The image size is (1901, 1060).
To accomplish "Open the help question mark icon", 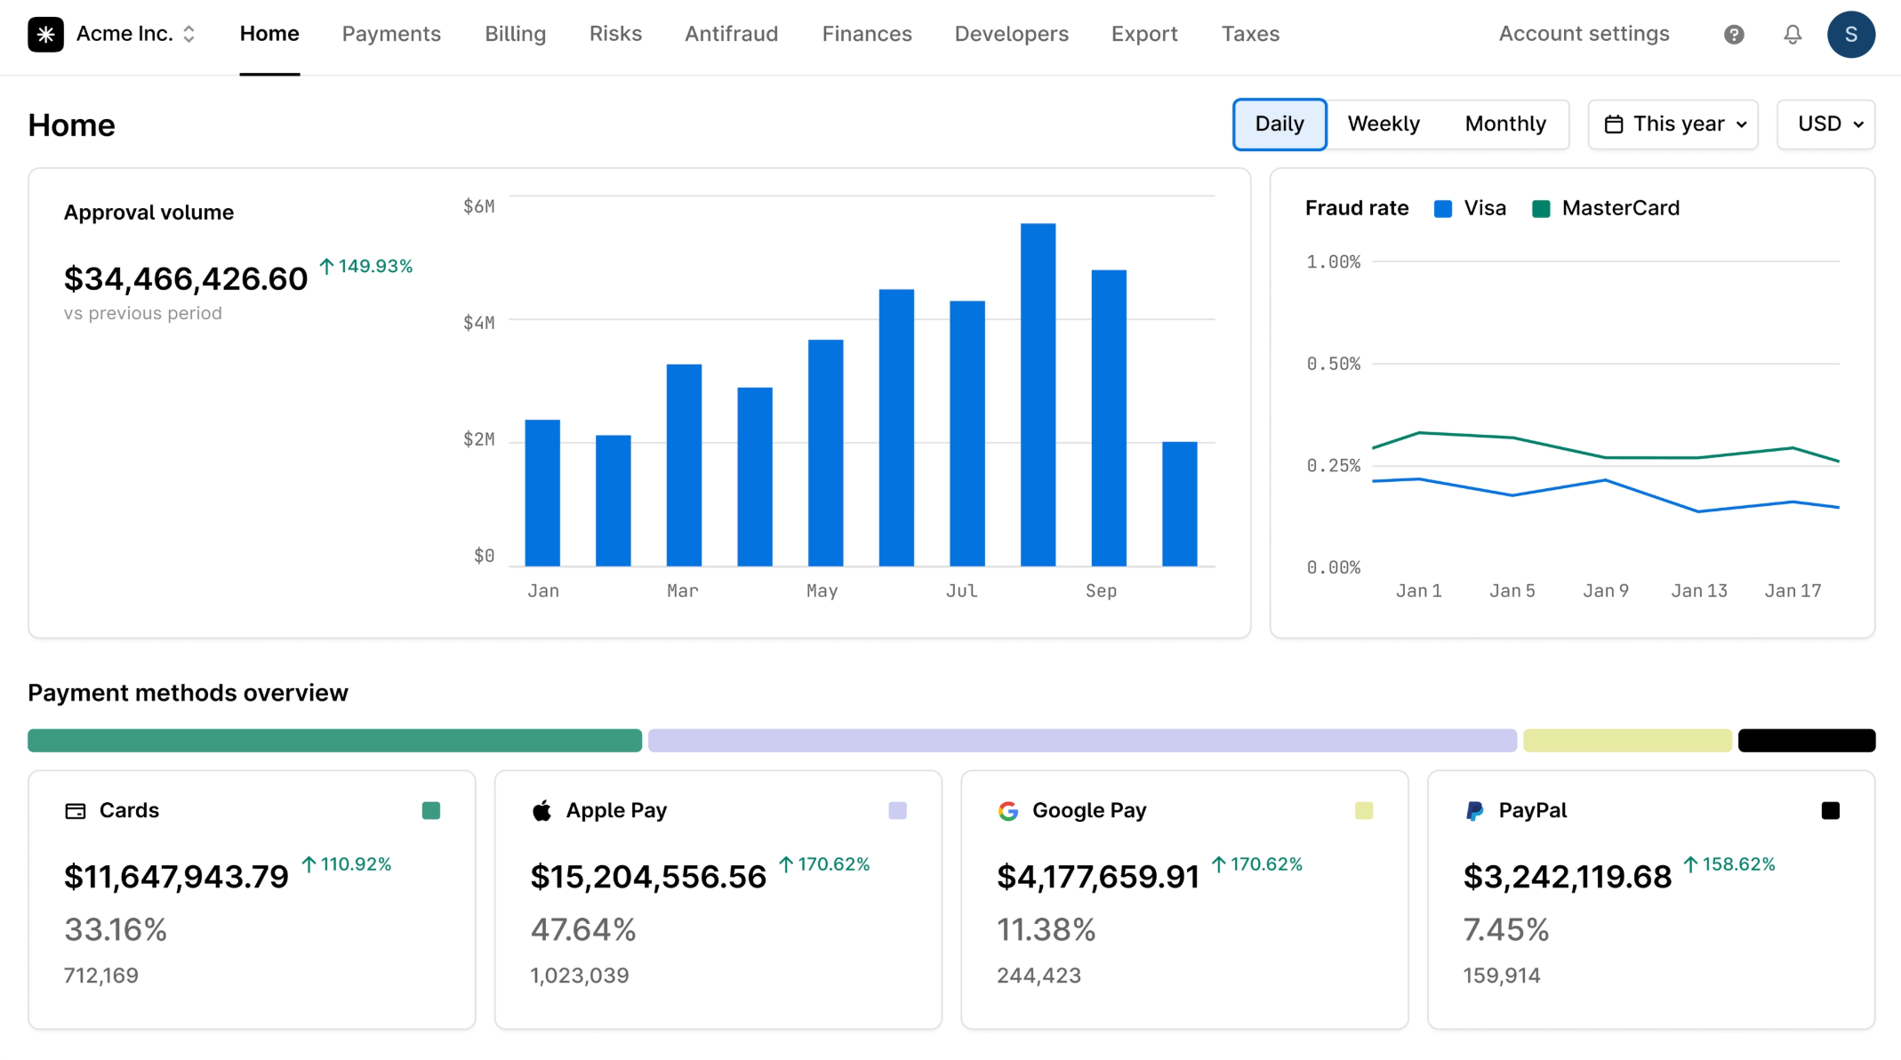I will pyautogui.click(x=1734, y=35).
